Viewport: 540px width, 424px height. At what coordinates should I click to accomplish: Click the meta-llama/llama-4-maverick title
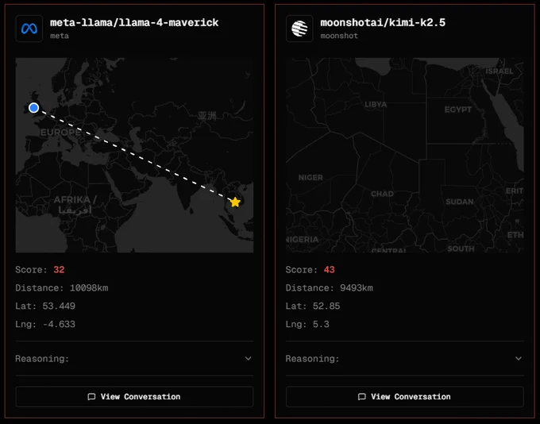[x=134, y=23]
